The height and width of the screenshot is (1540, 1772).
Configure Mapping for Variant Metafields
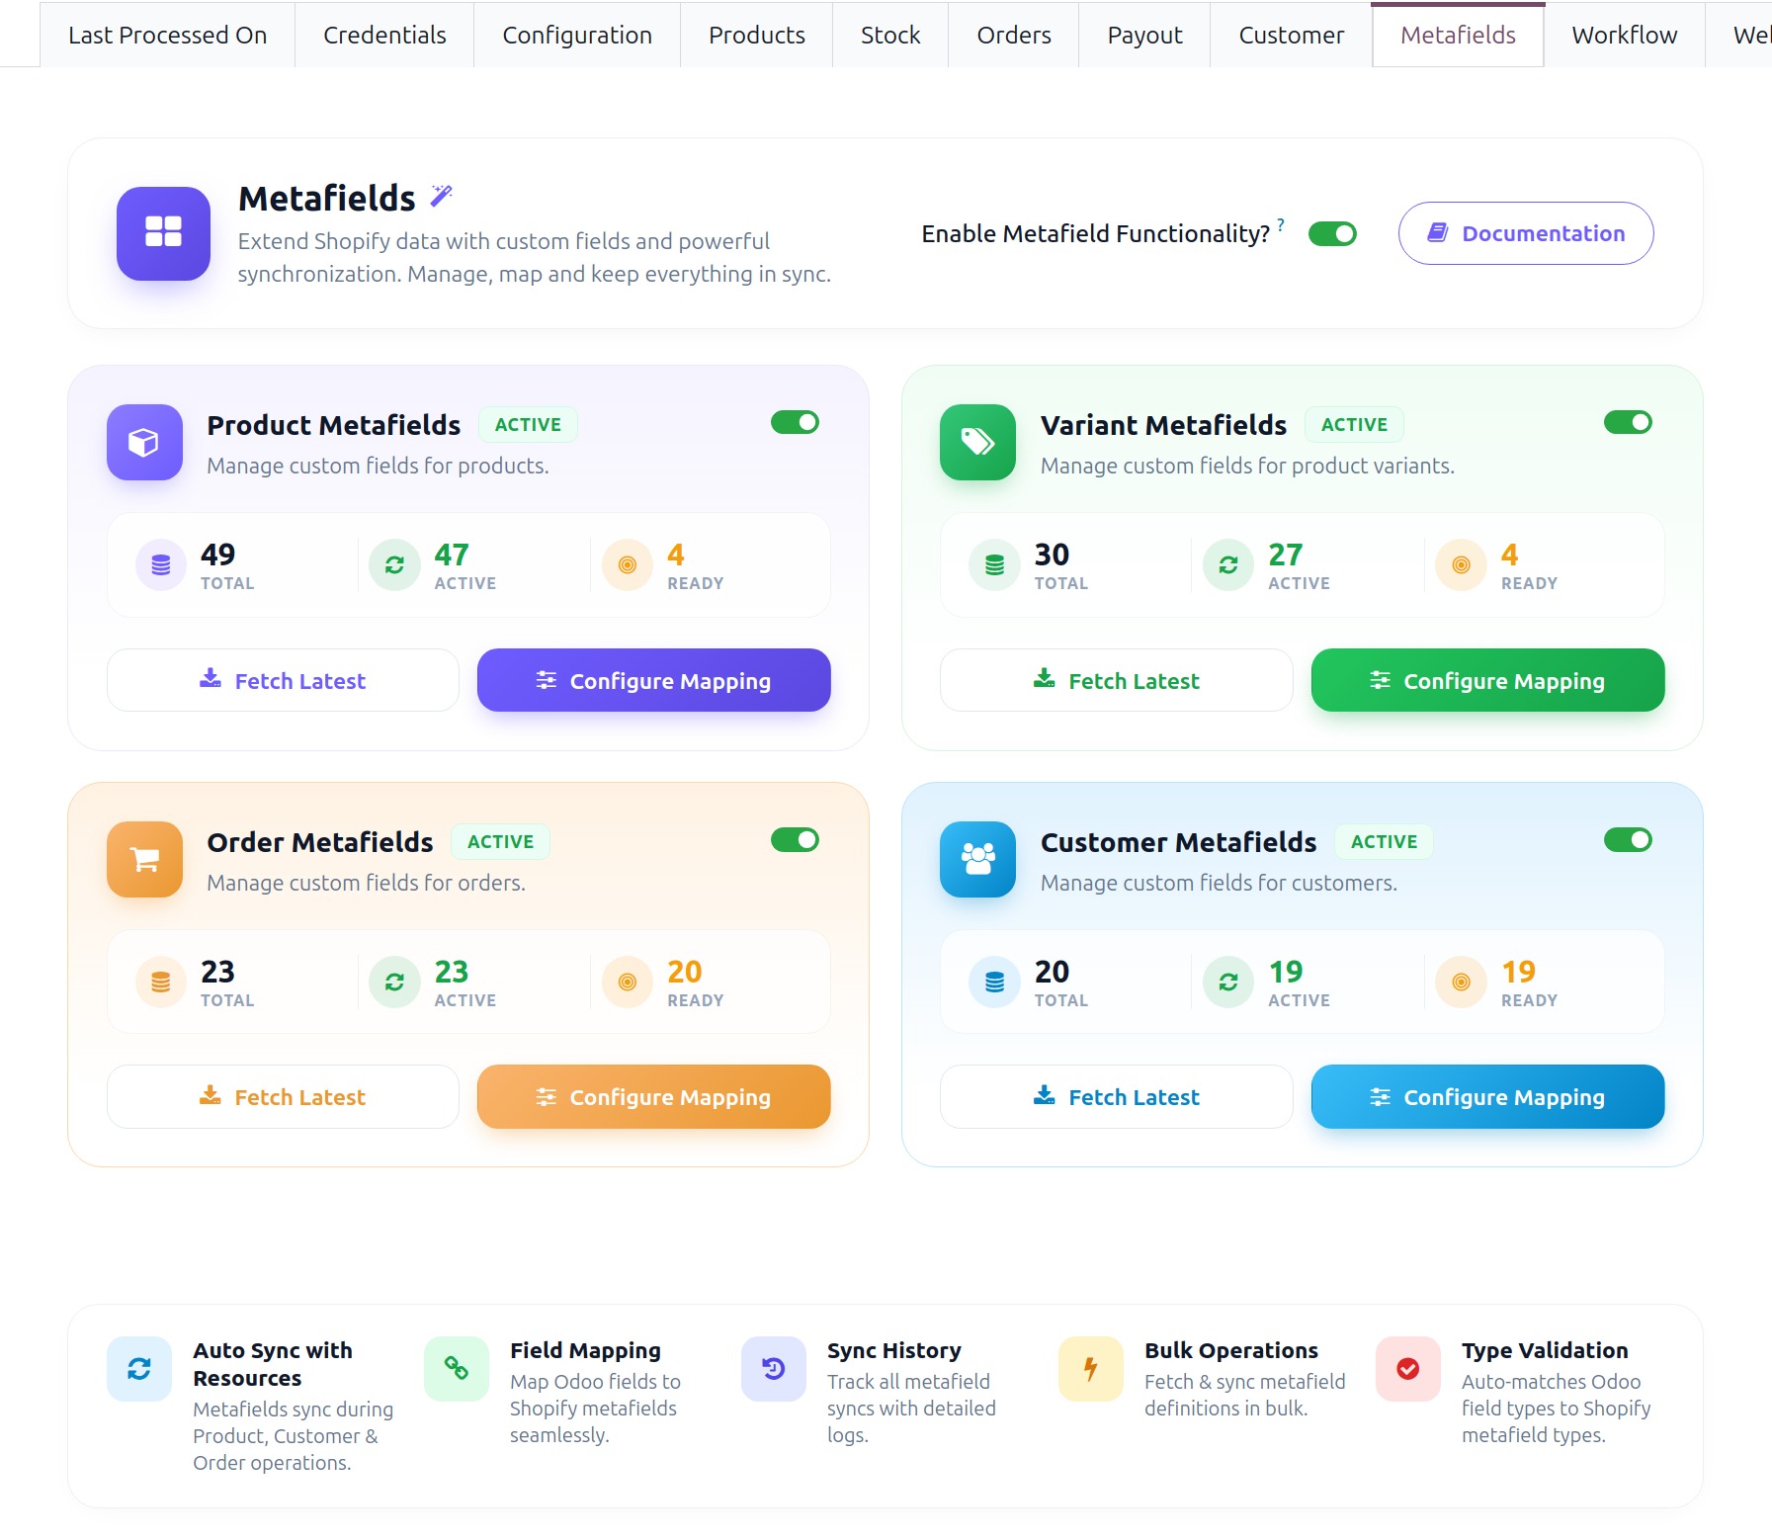[1487, 680]
